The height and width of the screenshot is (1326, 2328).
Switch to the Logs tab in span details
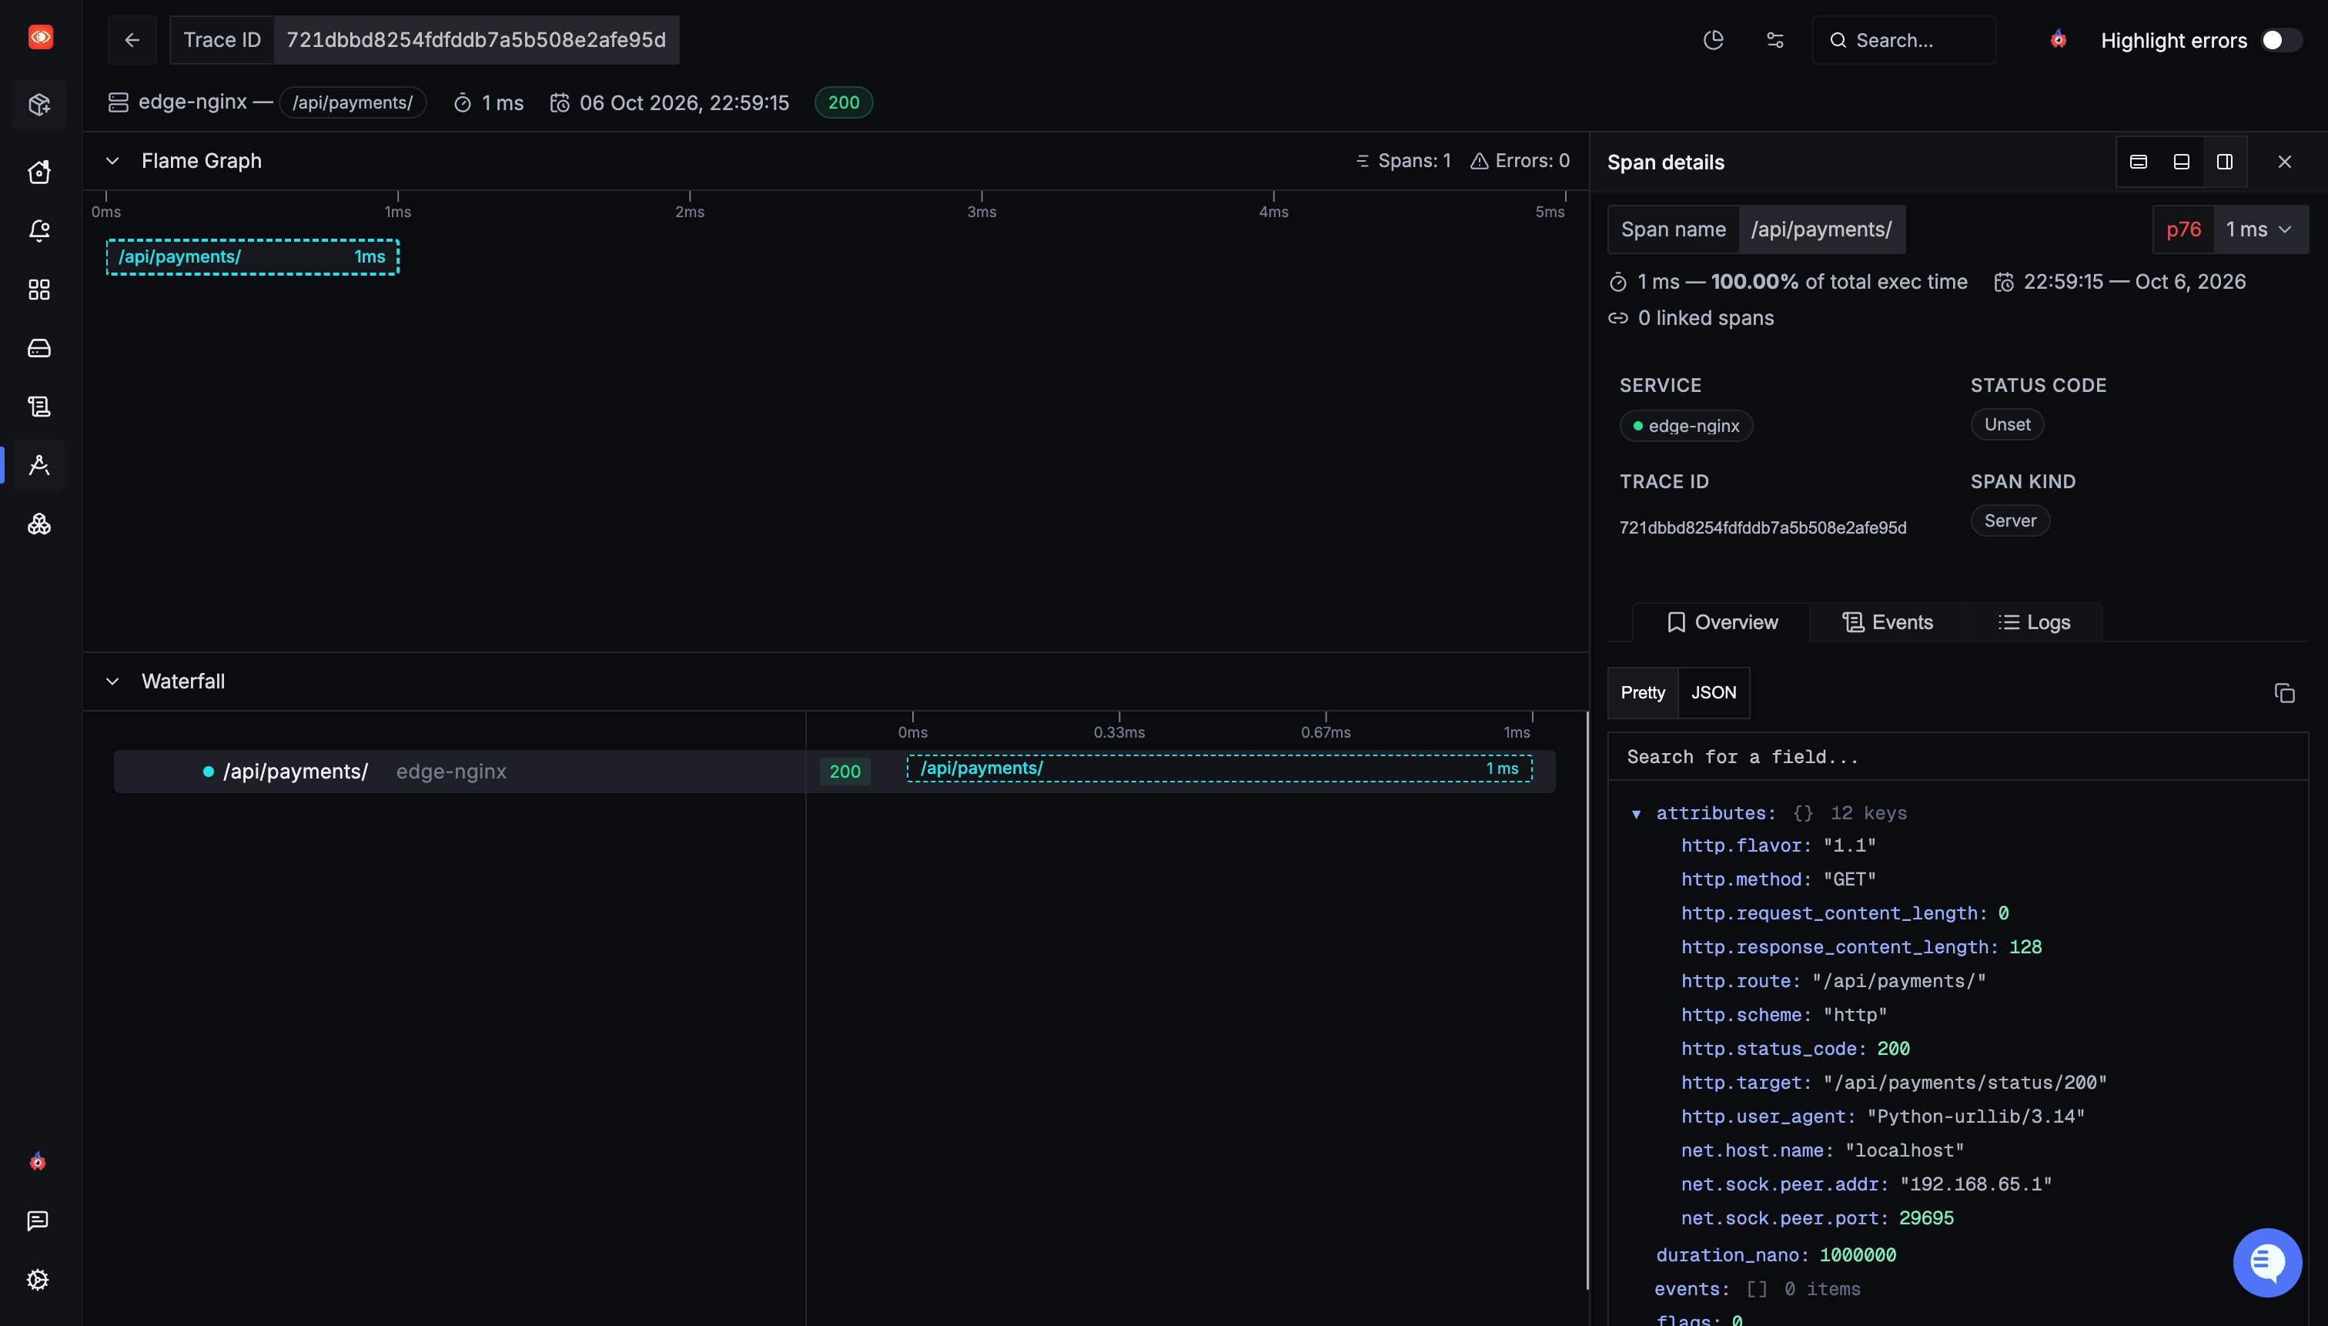(2034, 622)
